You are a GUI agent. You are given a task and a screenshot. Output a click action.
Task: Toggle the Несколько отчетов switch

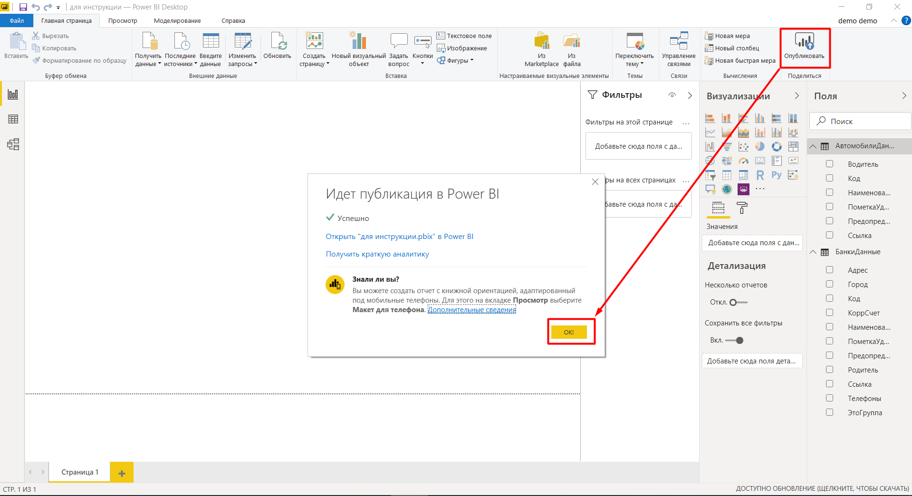point(739,302)
